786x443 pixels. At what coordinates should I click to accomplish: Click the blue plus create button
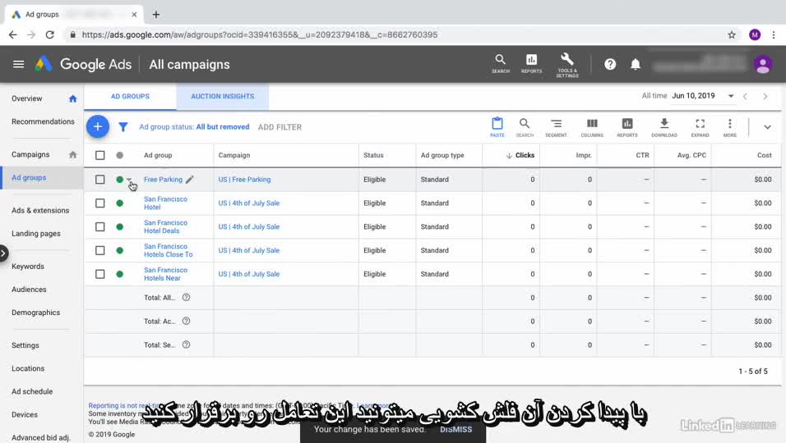pyautogui.click(x=97, y=126)
